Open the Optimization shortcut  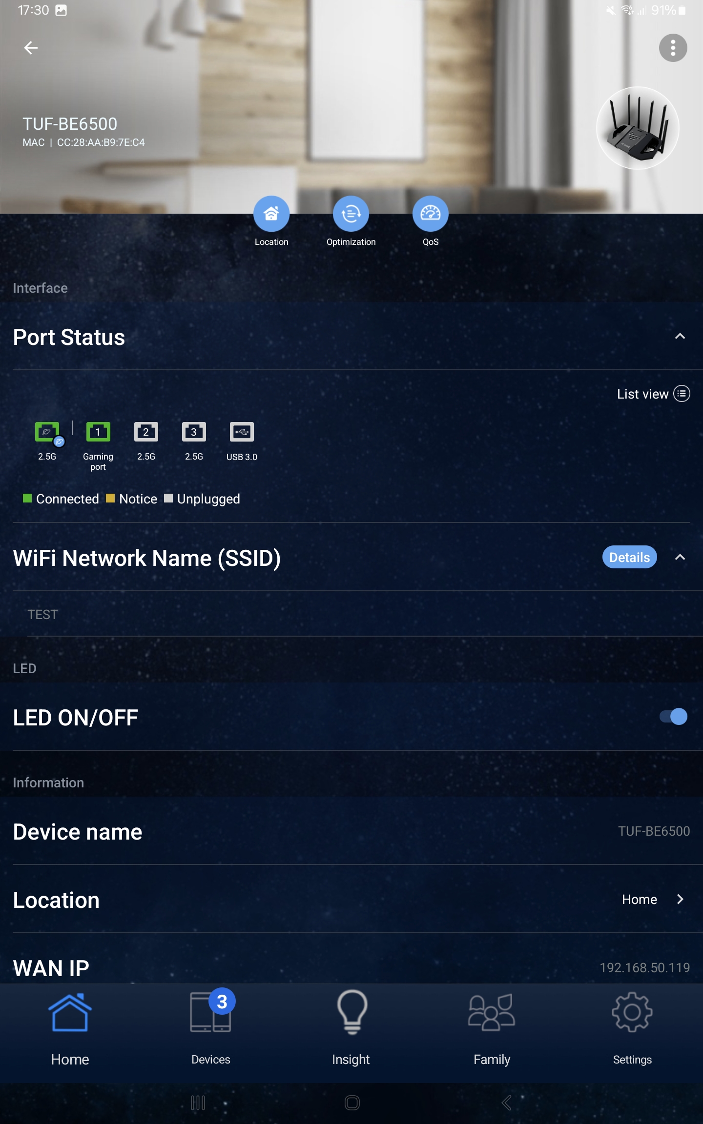pyautogui.click(x=351, y=214)
